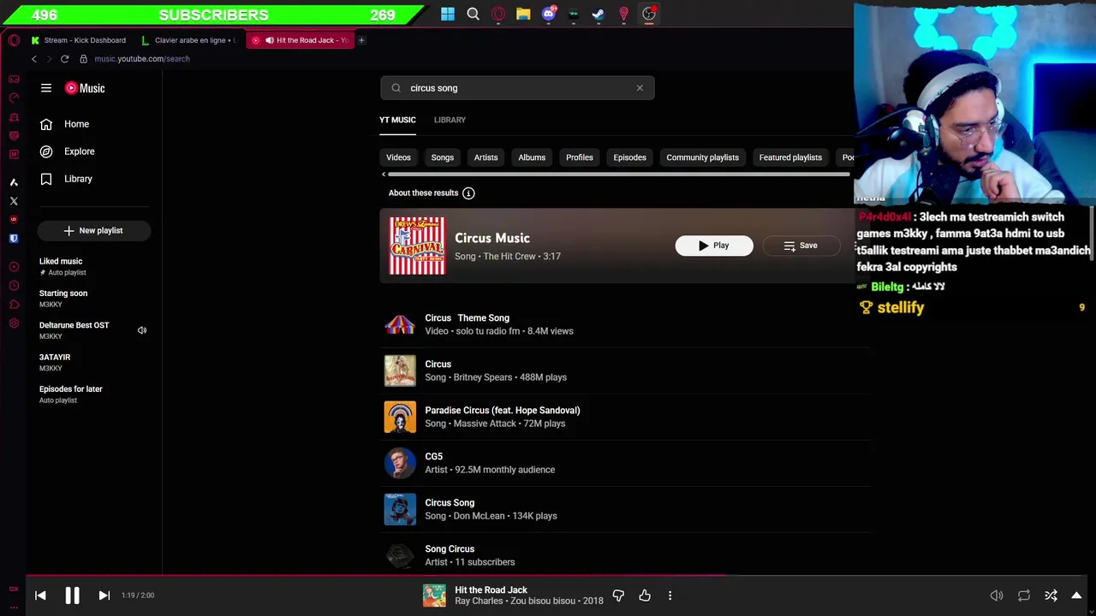Play the Circus Music top result
Screen dimensions: 1096x616
[714, 246]
